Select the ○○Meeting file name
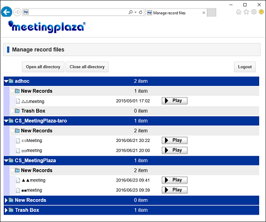 [32, 140]
